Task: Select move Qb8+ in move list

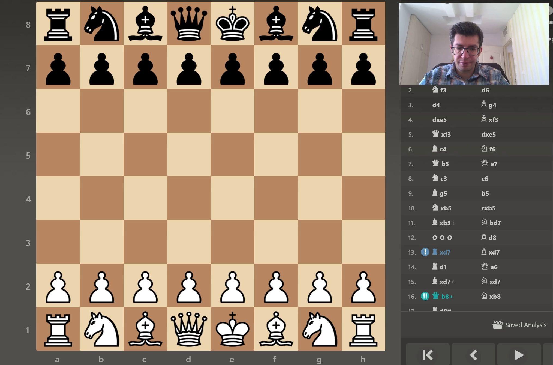Action: coord(443,296)
